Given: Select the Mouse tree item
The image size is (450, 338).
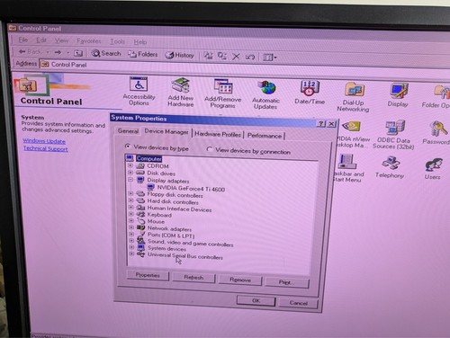Looking at the screenshot, I should (156, 221).
